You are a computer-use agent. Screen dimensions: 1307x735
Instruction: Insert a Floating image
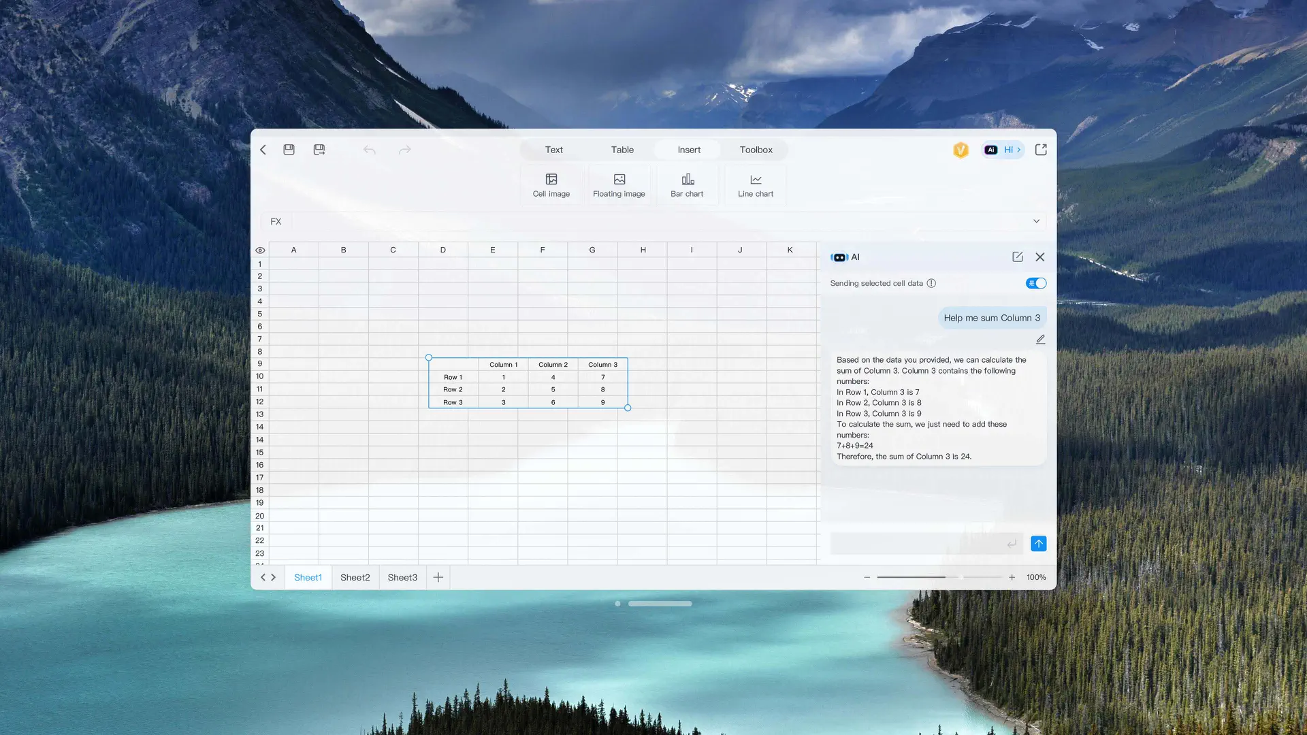[619, 184]
